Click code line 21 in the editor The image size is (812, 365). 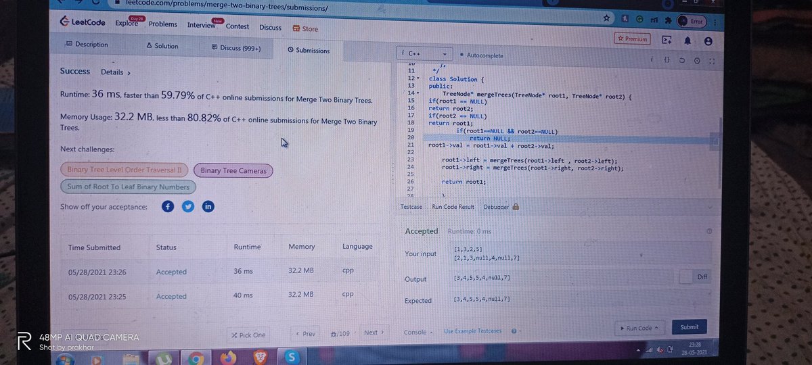coord(491,145)
